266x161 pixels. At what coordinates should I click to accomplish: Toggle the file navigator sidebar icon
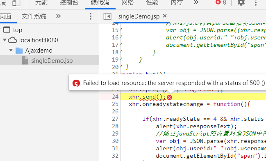[x=107, y=16]
